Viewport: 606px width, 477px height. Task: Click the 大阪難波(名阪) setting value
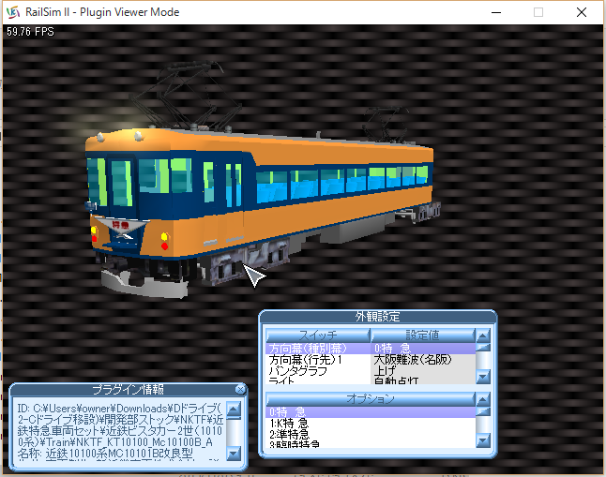tap(423, 360)
